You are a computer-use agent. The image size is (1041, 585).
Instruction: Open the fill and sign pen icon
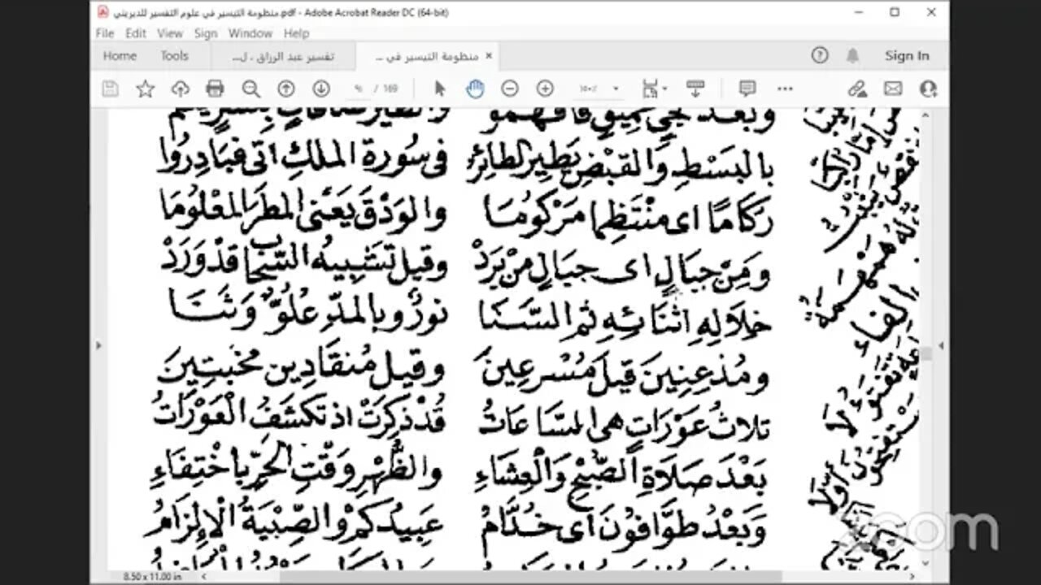[x=857, y=89]
